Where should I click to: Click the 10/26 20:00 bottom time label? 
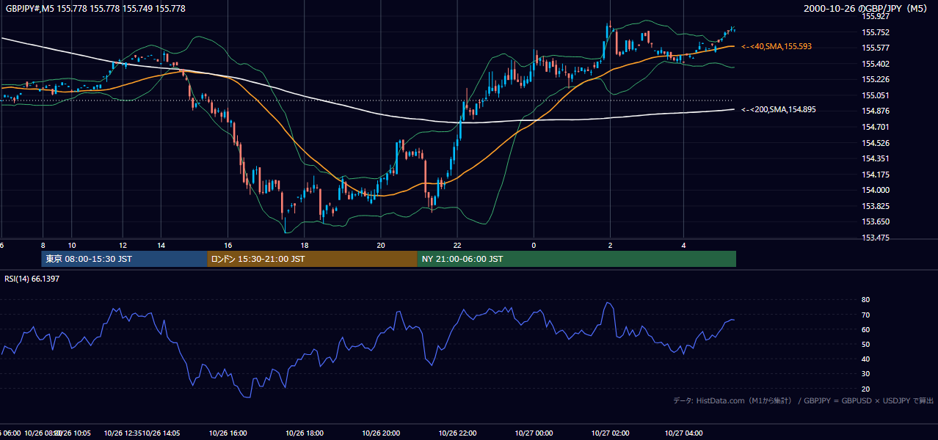tap(382, 433)
